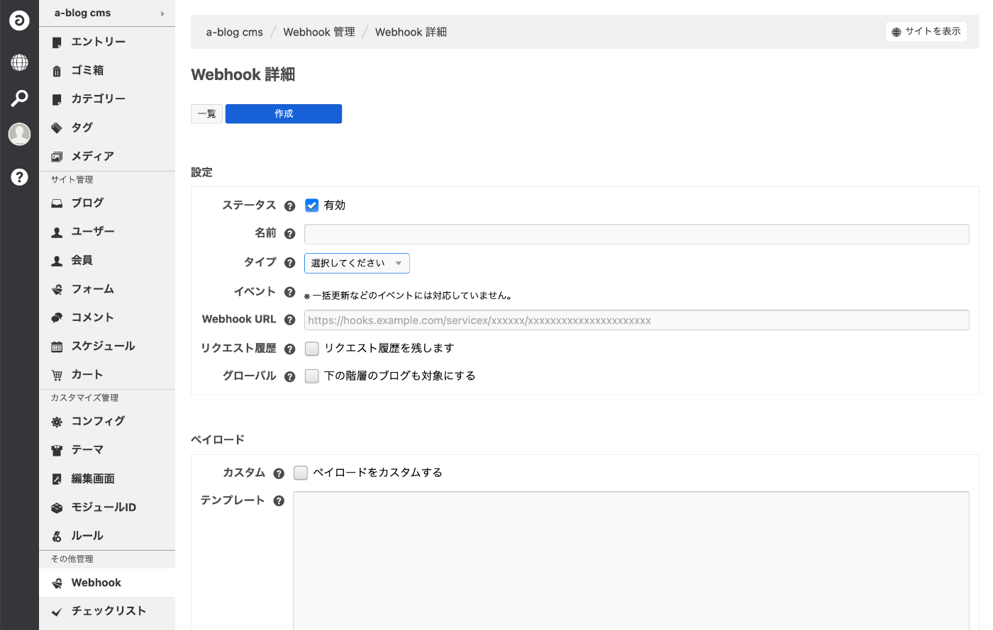The width and height of the screenshot is (993, 630).
Task: Click the help question mark in left rail
Action: coord(19,176)
